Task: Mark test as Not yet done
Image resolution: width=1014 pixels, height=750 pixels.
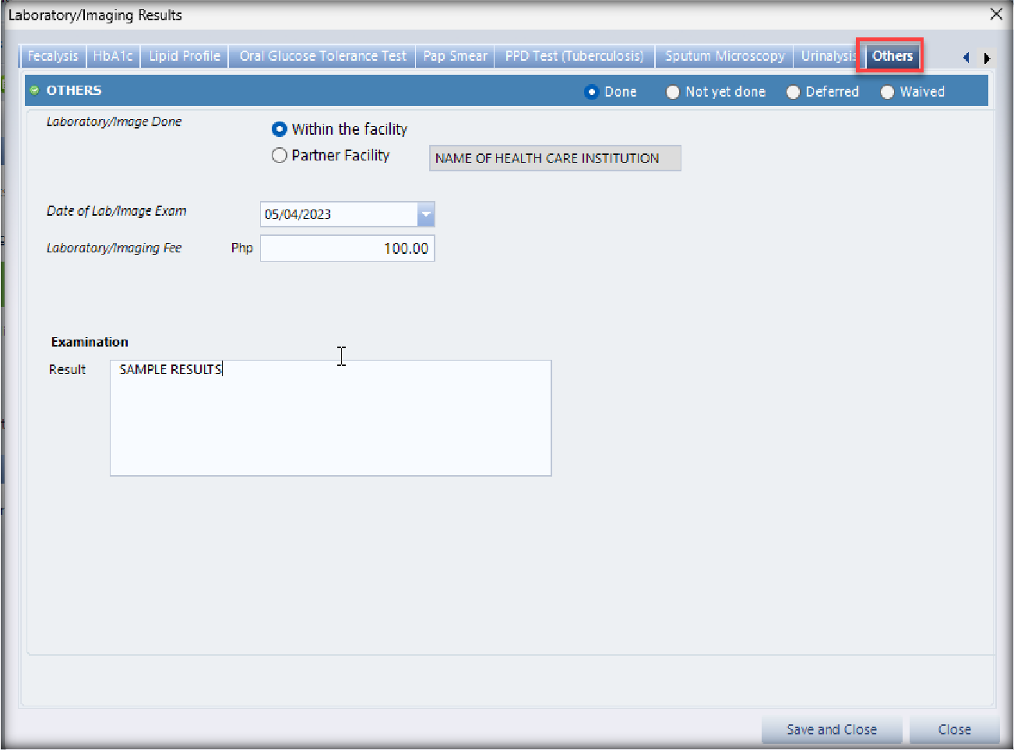Action: click(x=673, y=92)
